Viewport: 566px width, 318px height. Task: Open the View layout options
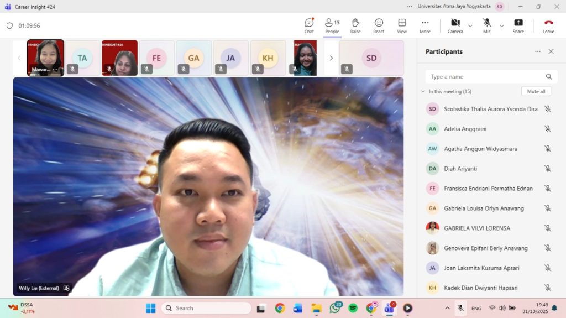point(402,25)
